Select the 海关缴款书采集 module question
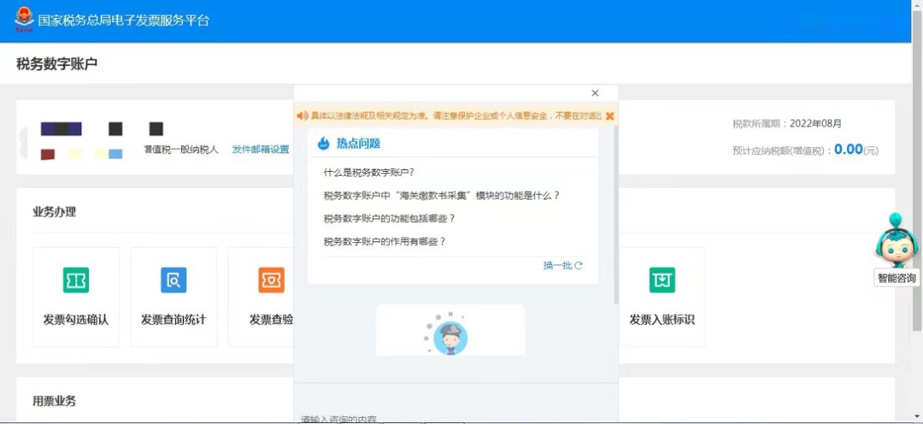Viewport: 923px width, 424px height. [441, 195]
